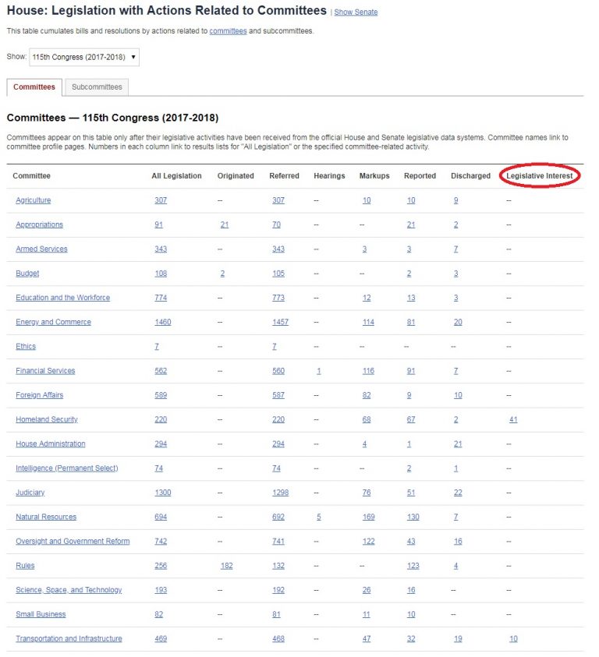View Energy and Commerce 1460 All Legislation
The height and width of the screenshot is (657, 599).
(163, 322)
